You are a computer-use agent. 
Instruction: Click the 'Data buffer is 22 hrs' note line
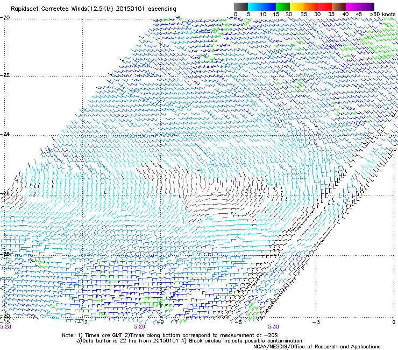pos(189,341)
